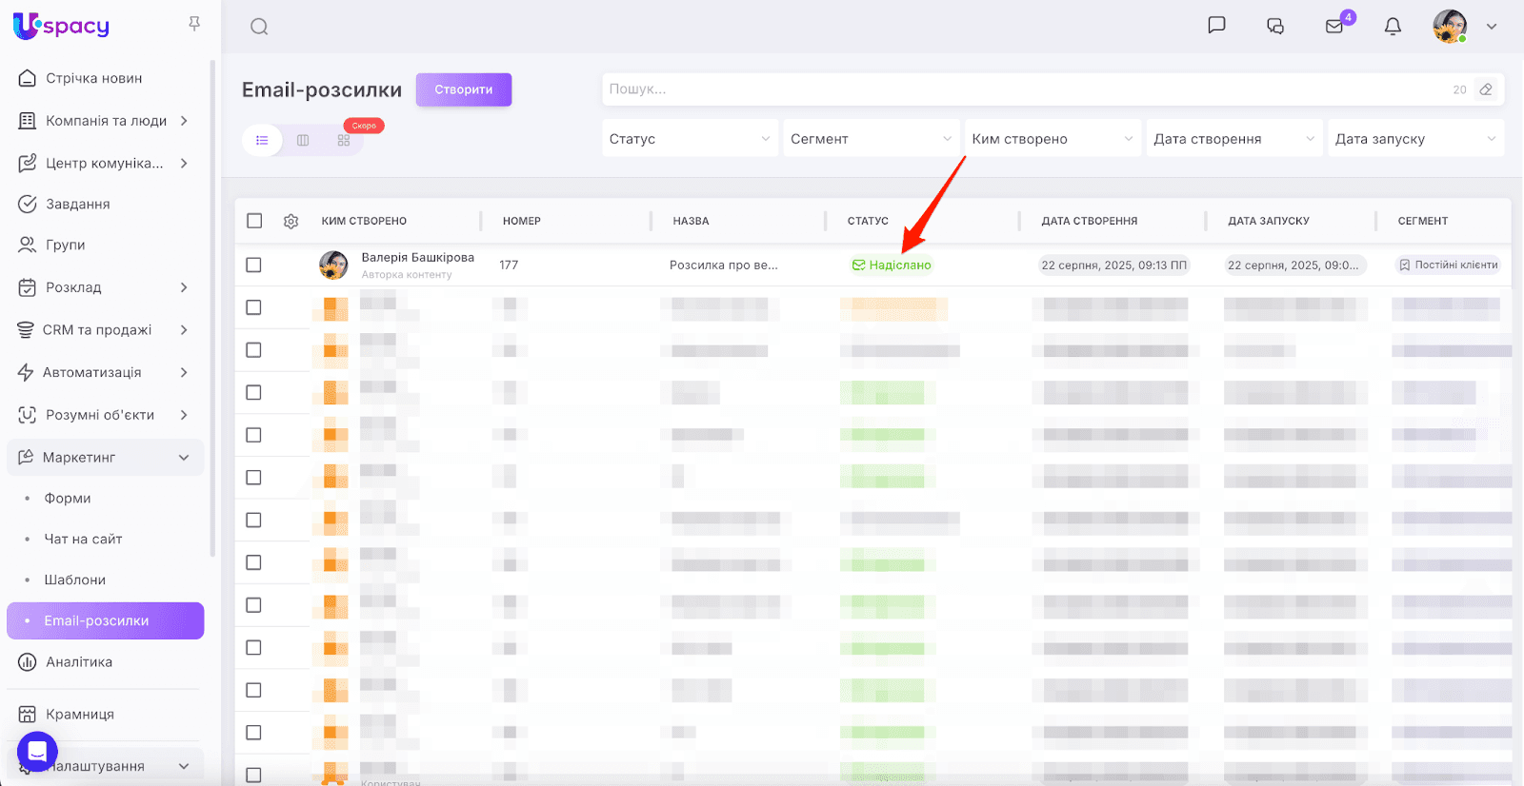Viewport: 1524px width, 786px height.
Task: Open the Статус filter dropdown
Action: coord(689,139)
